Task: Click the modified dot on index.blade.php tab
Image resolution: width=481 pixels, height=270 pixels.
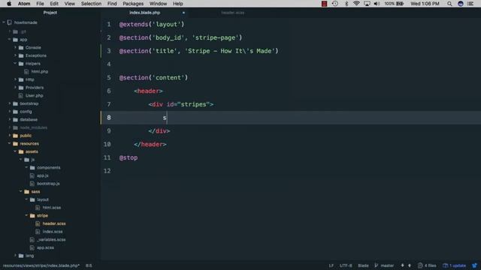Action: [183, 13]
